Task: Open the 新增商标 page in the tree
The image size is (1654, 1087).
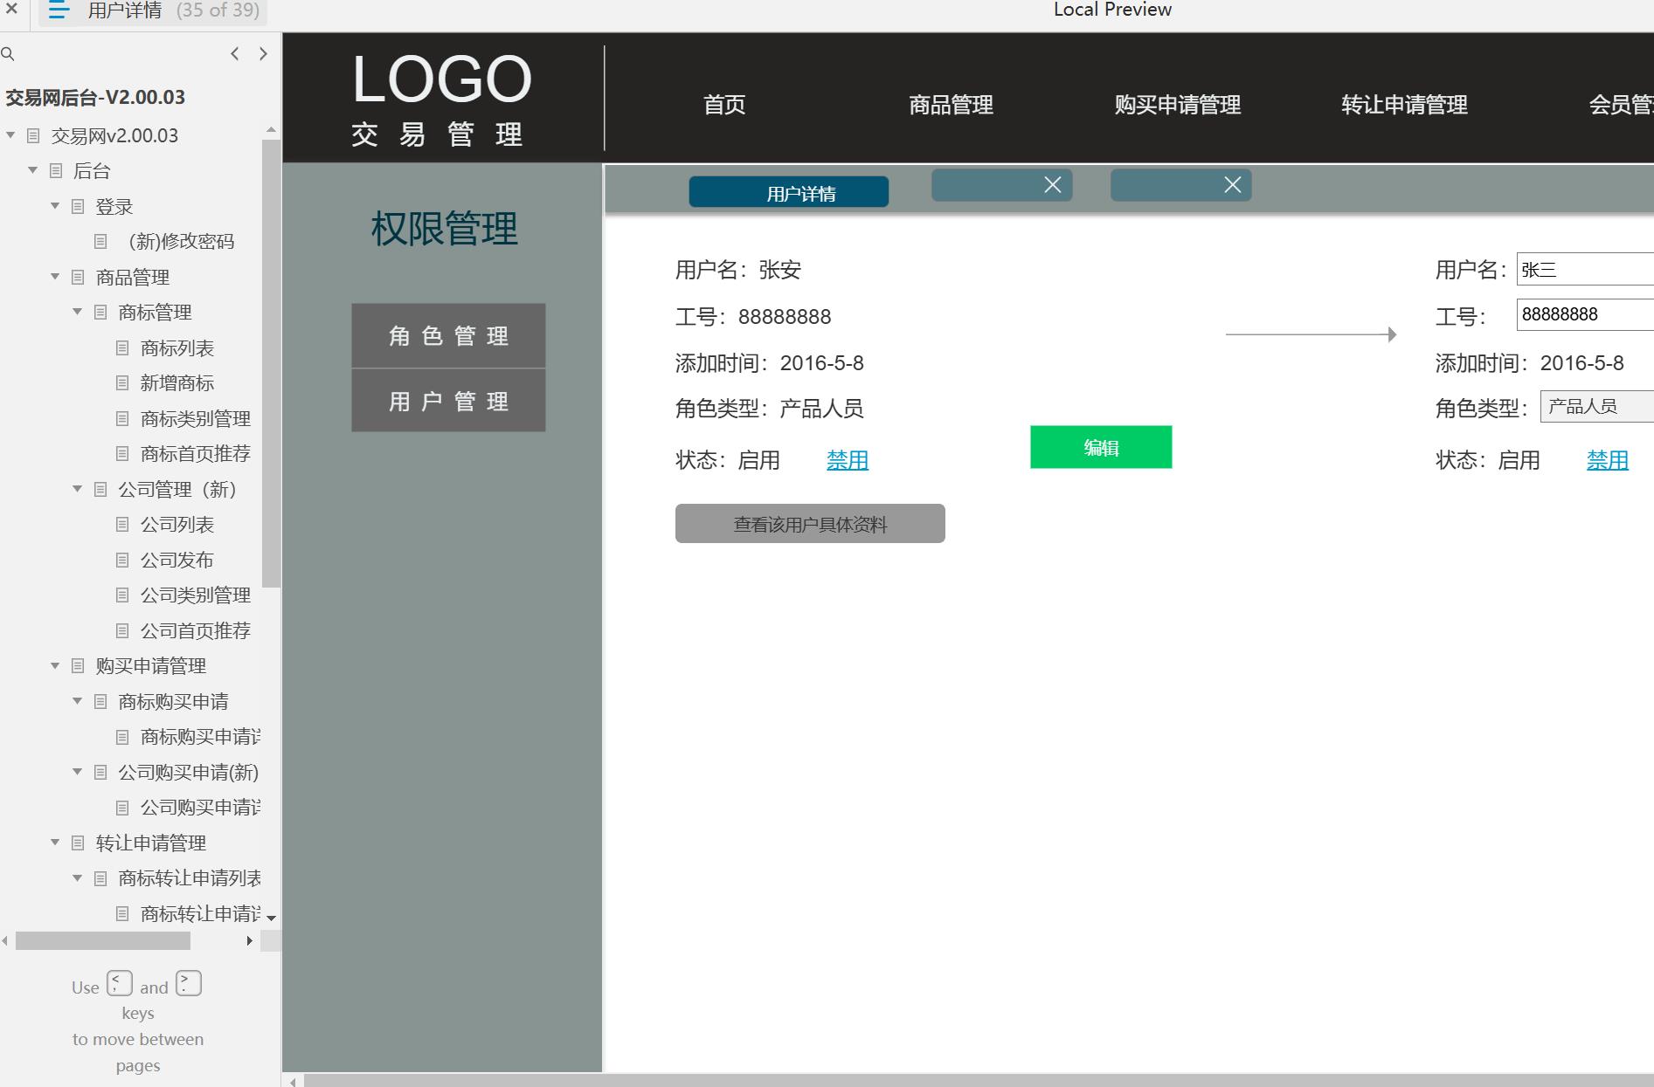Action: (177, 383)
